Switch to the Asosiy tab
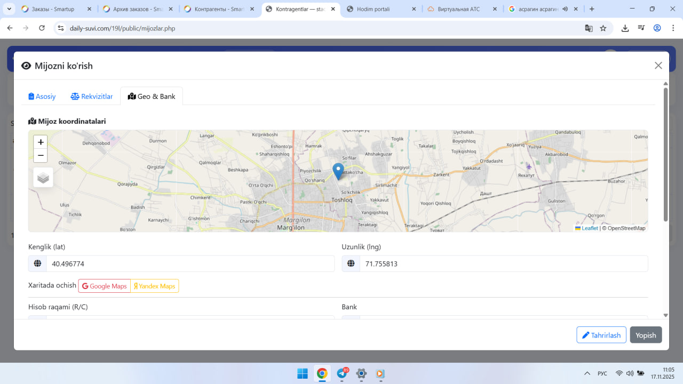 (x=42, y=97)
